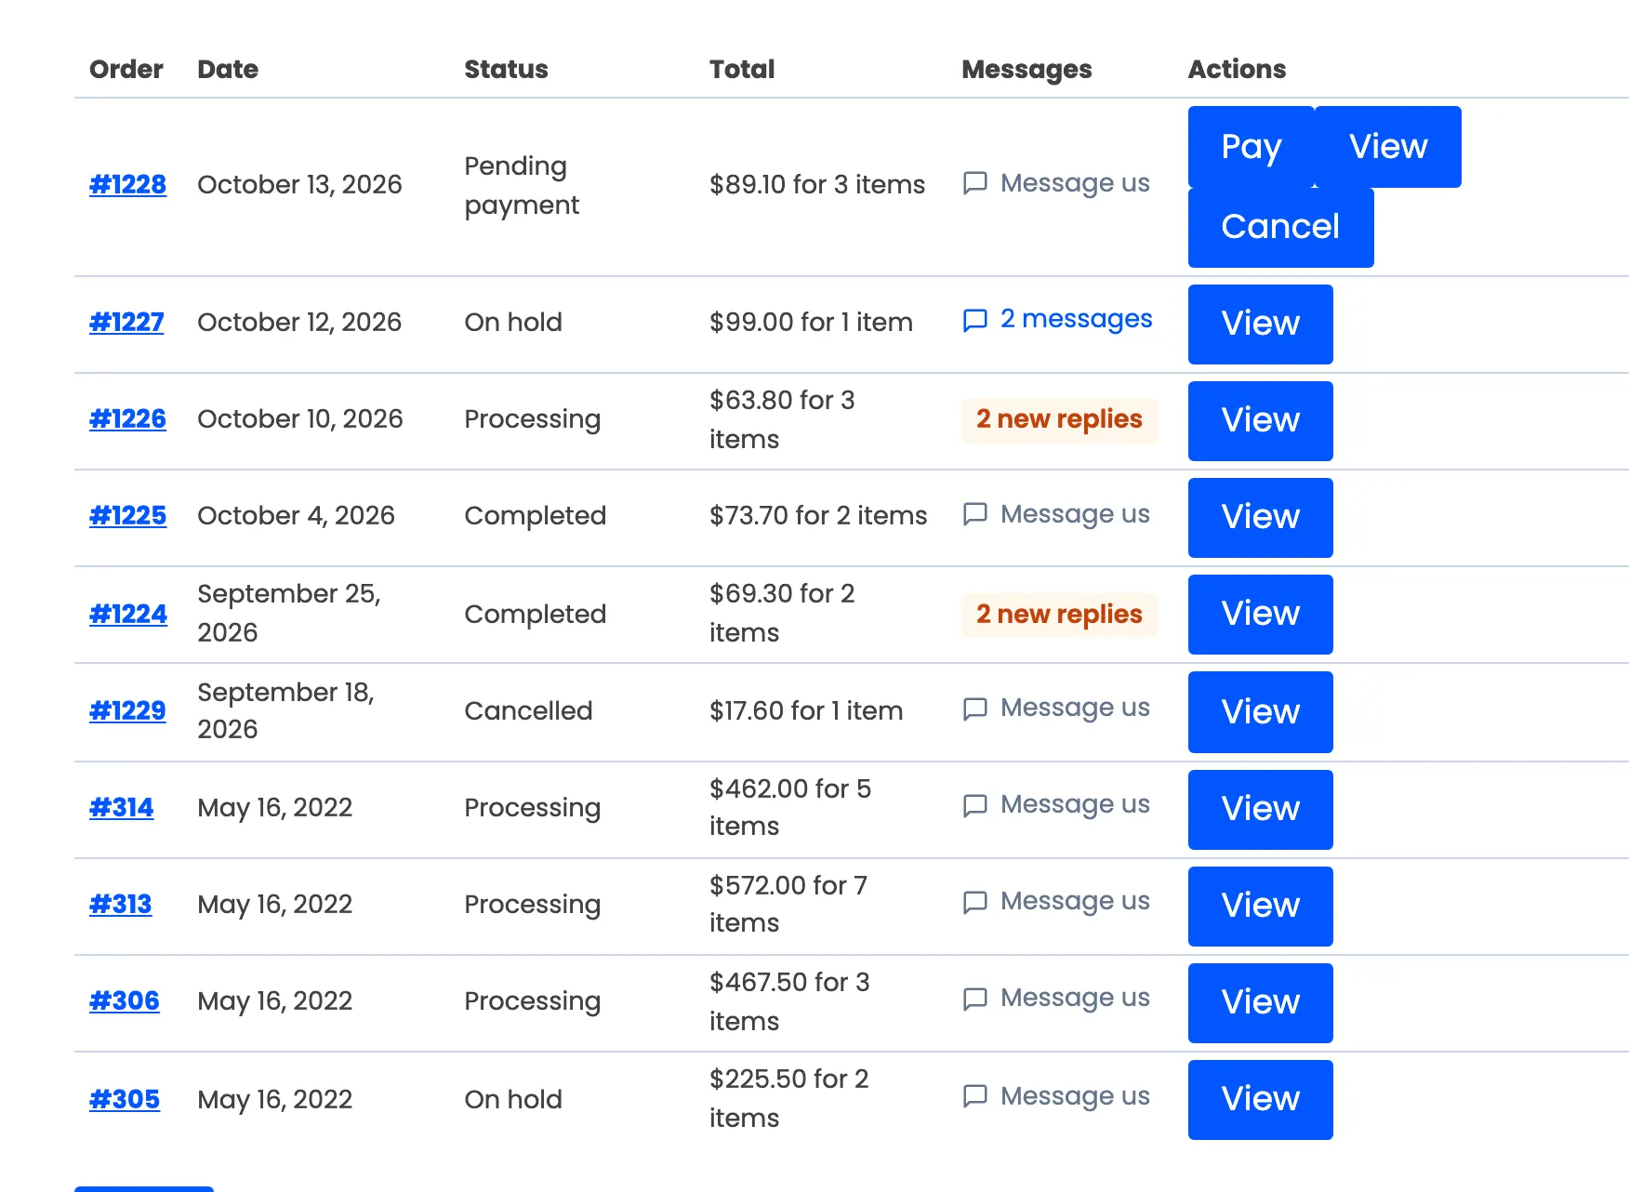The width and height of the screenshot is (1629, 1192).
Task: View the $467.50 processing order
Action: point(1260,1002)
